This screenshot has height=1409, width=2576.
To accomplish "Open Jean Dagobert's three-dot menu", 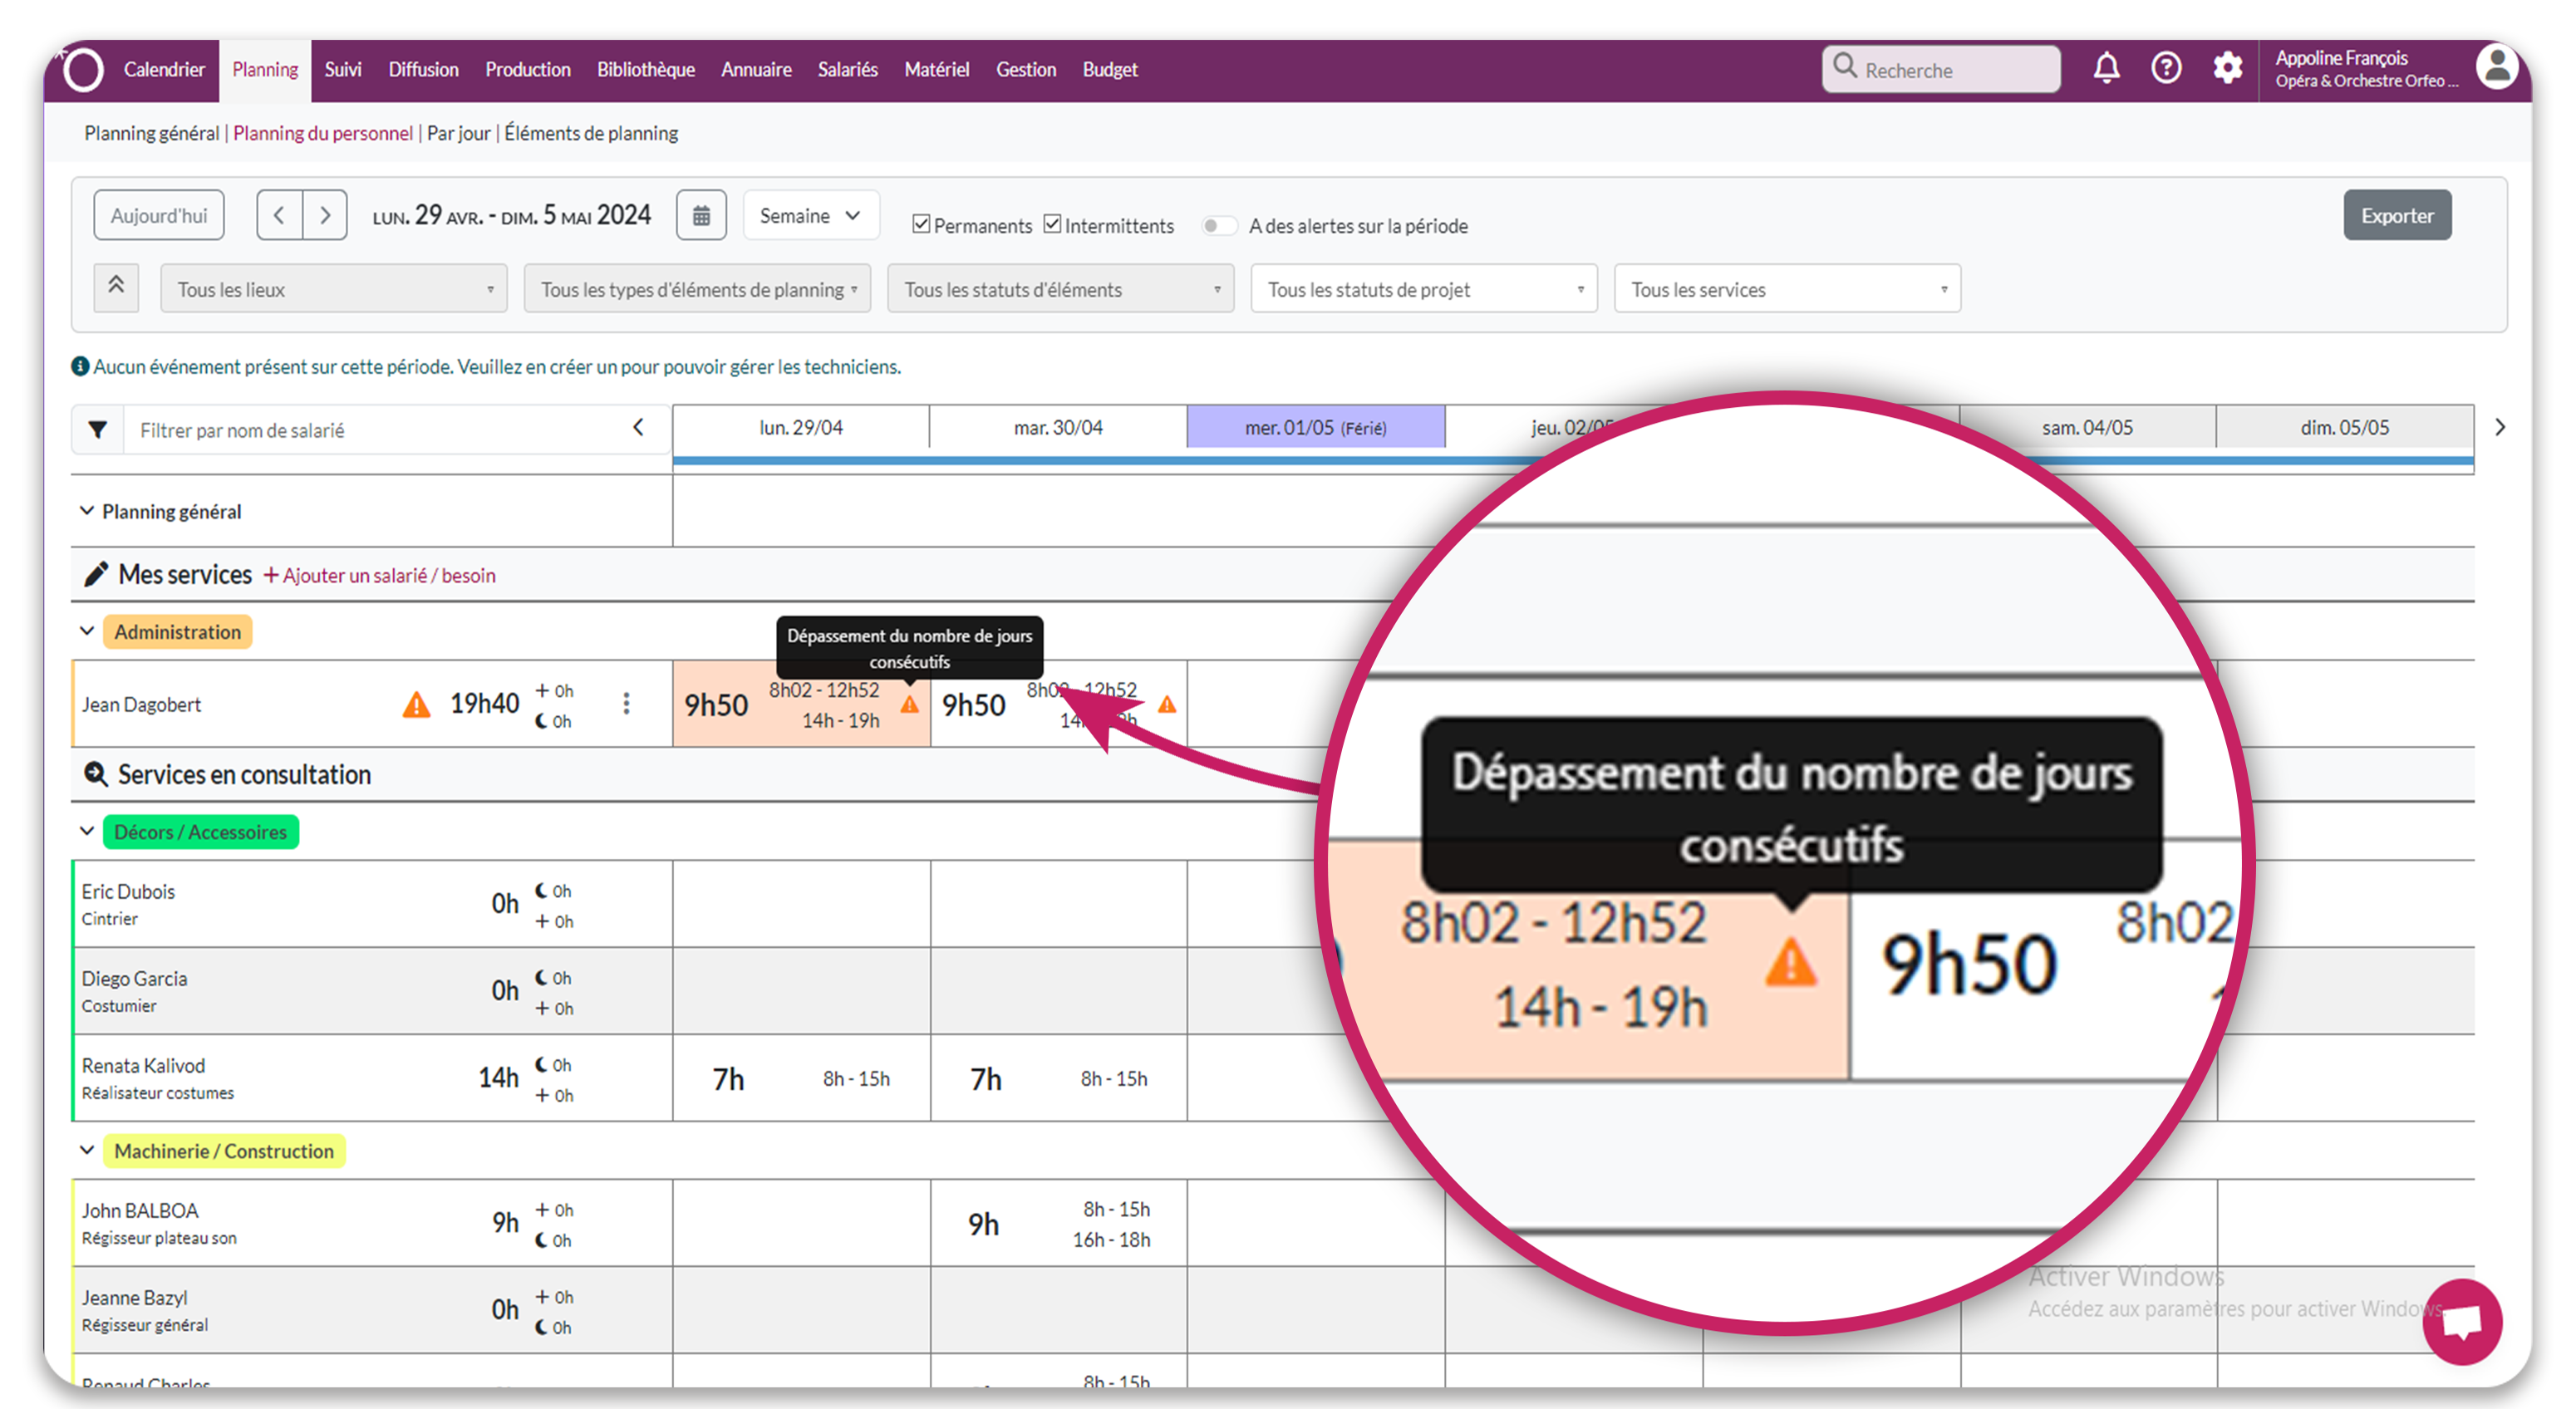I will point(626,703).
